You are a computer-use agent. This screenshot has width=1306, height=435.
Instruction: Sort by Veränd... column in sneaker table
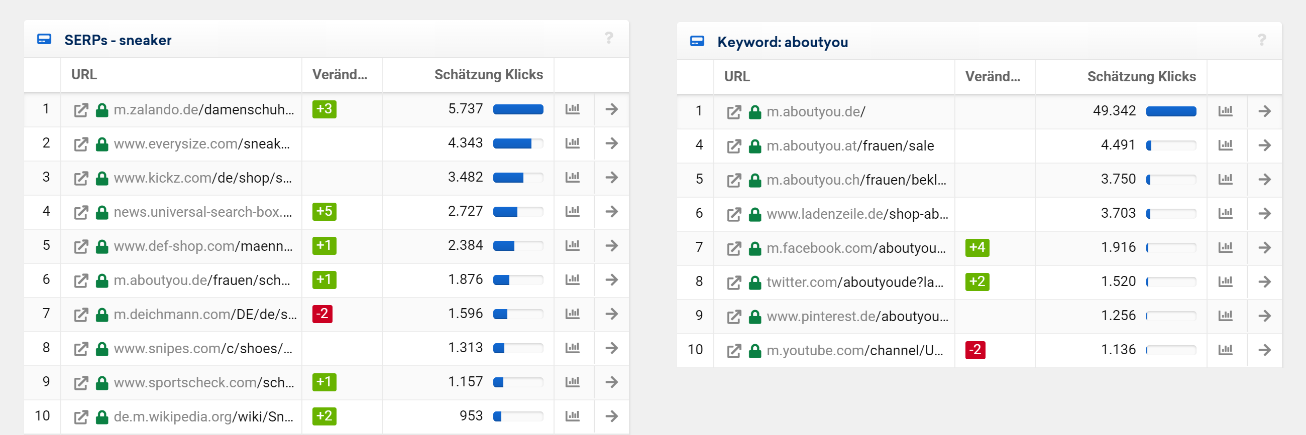coord(339,75)
